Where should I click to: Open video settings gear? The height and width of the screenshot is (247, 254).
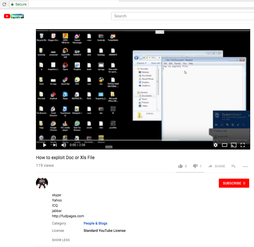click(x=215, y=145)
